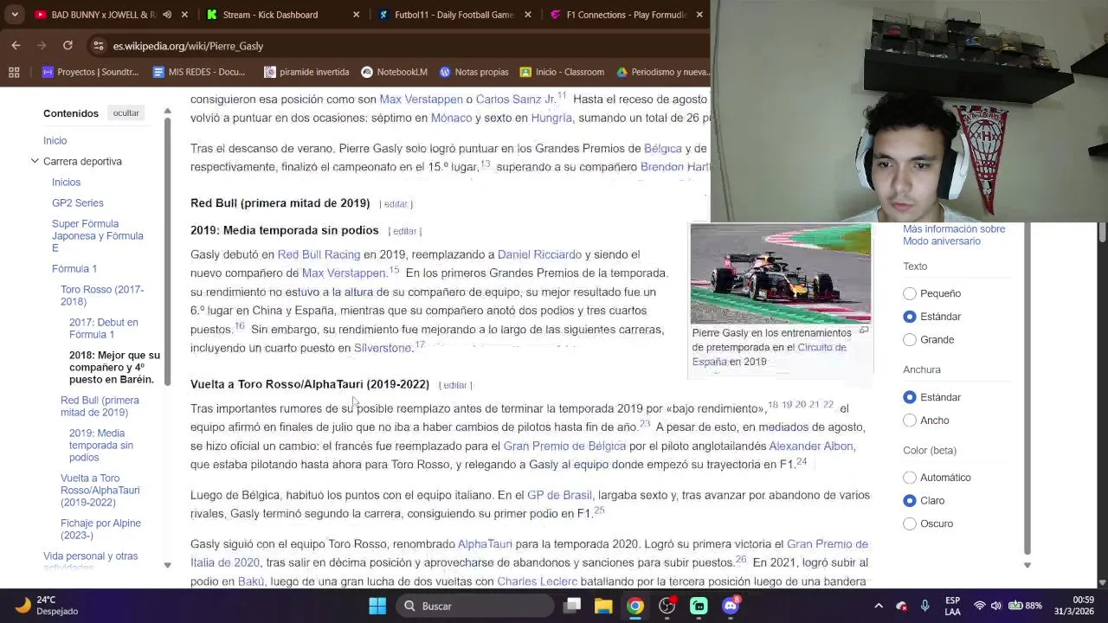Mute audio on the BAD BUNNY tab
Viewport: 1108px width, 623px height.
167,15
